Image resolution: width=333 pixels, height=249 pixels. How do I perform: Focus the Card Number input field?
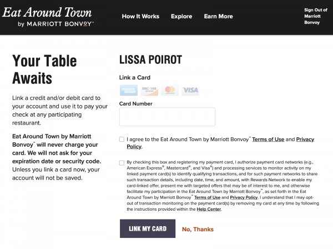pyautogui.click(x=167, y=117)
